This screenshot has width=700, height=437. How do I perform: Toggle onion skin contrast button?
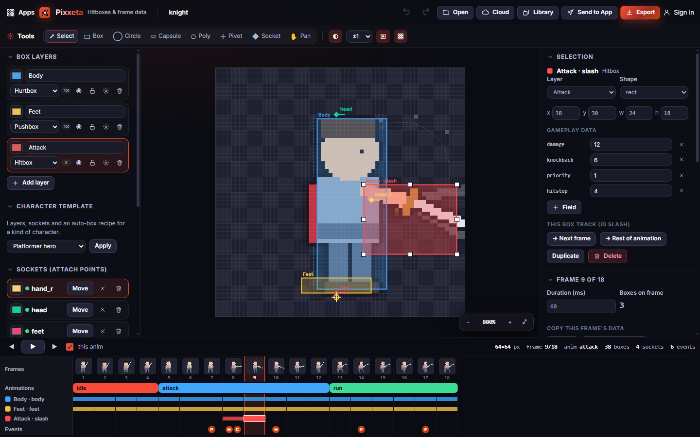tap(335, 36)
